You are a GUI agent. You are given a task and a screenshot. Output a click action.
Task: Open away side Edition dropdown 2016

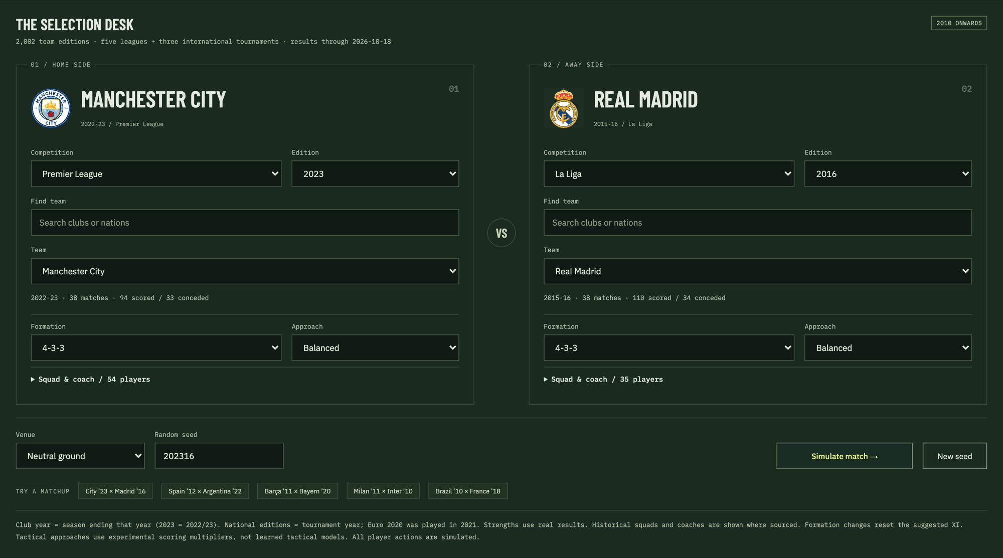coord(888,174)
